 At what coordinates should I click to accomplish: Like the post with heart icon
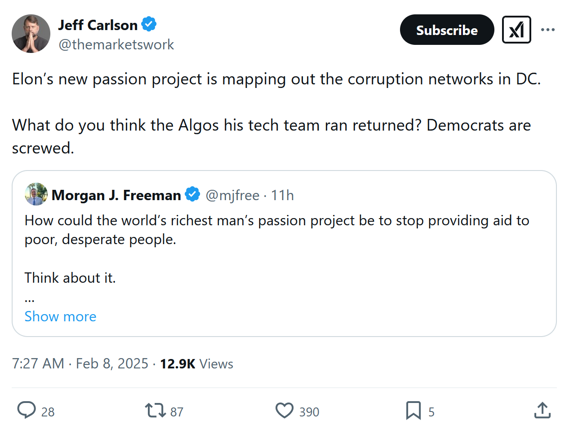[x=284, y=410]
